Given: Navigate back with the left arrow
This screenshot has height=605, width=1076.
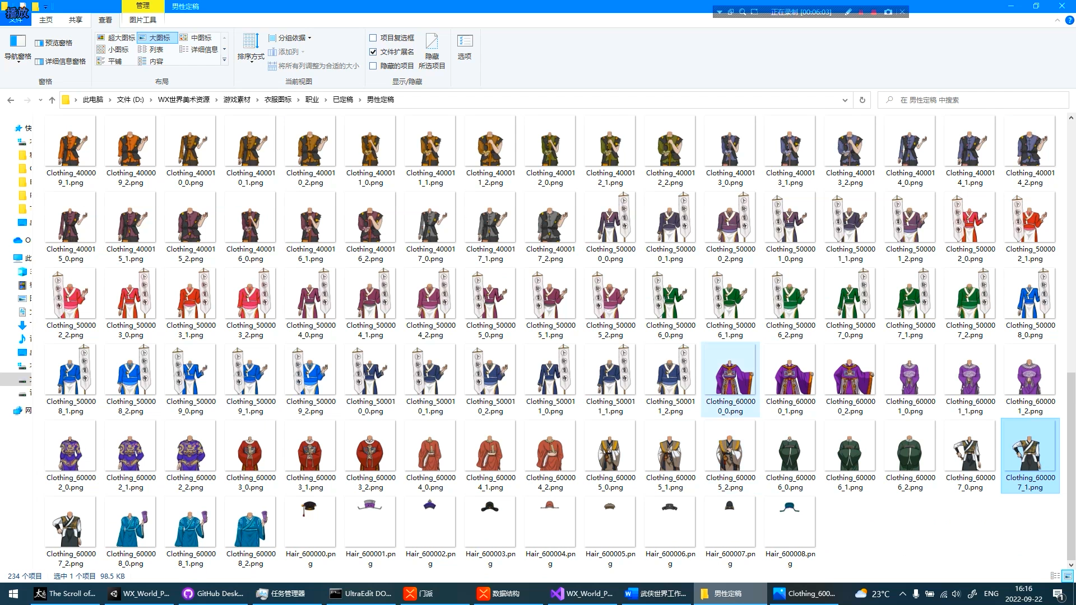Looking at the screenshot, I should (x=11, y=100).
